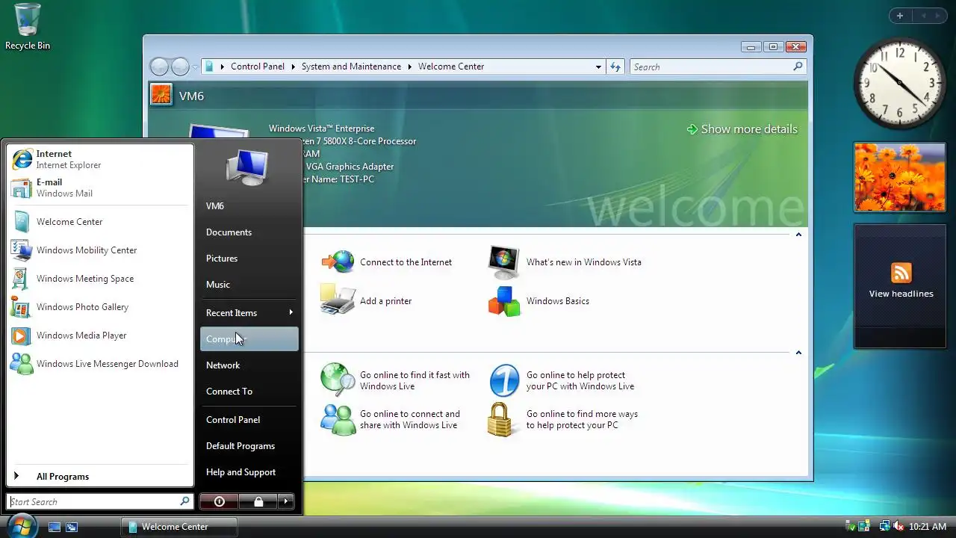This screenshot has height=538, width=956.
Task: Click Control Panel breadcrumb in address bar
Action: [258, 67]
